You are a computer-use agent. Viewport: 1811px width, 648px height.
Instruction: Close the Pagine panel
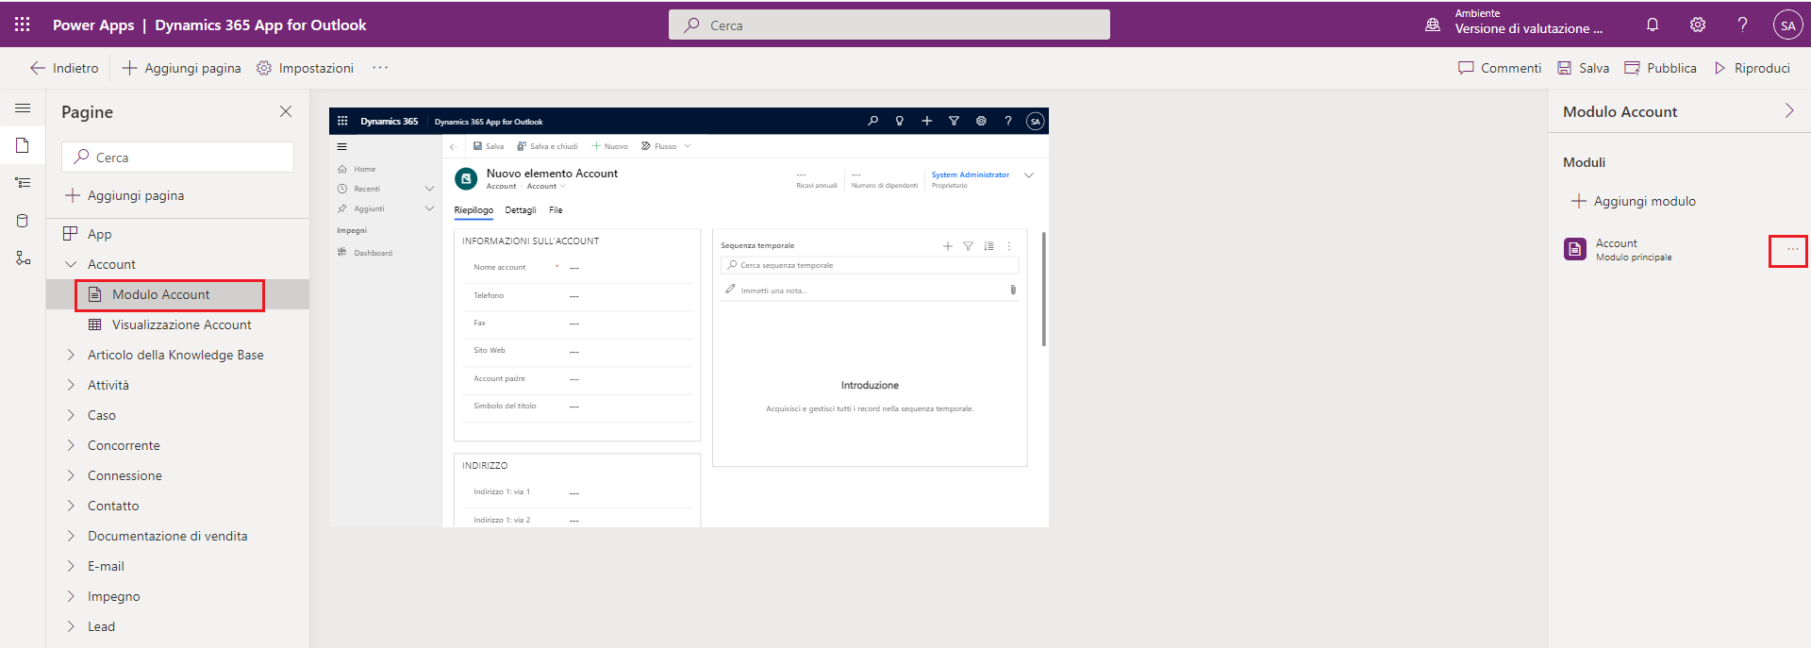(x=286, y=111)
